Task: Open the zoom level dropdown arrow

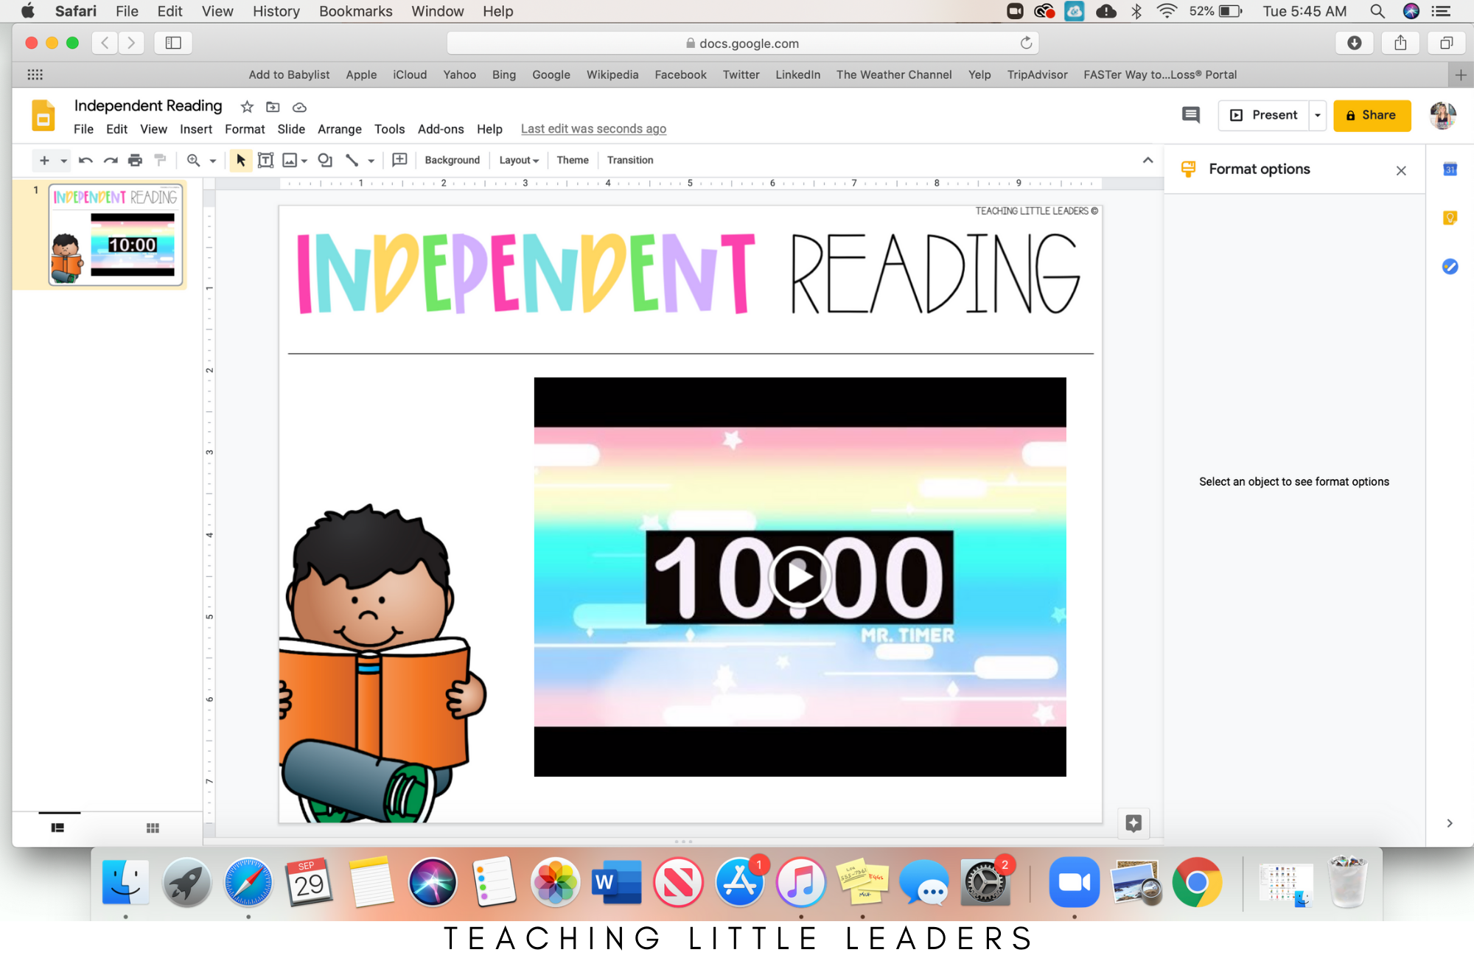Action: tap(213, 160)
